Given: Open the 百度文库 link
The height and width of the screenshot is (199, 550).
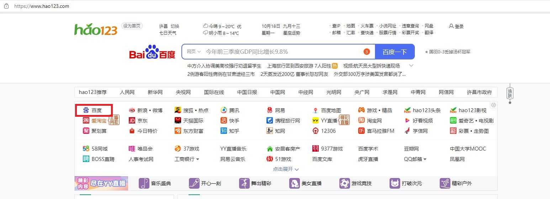Looking at the screenshot, I should [322, 159].
